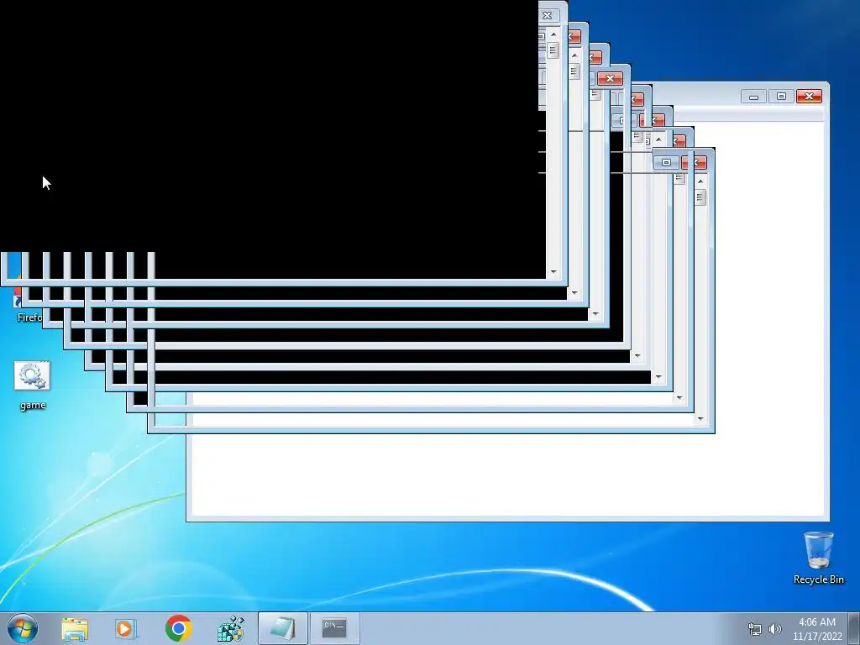Image resolution: width=860 pixels, height=645 pixels.
Task: Open the network status tray icon
Action: coord(755,629)
